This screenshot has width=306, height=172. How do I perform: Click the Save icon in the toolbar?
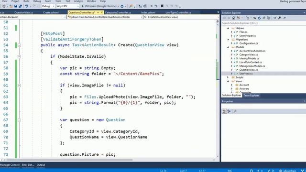[16, 6]
